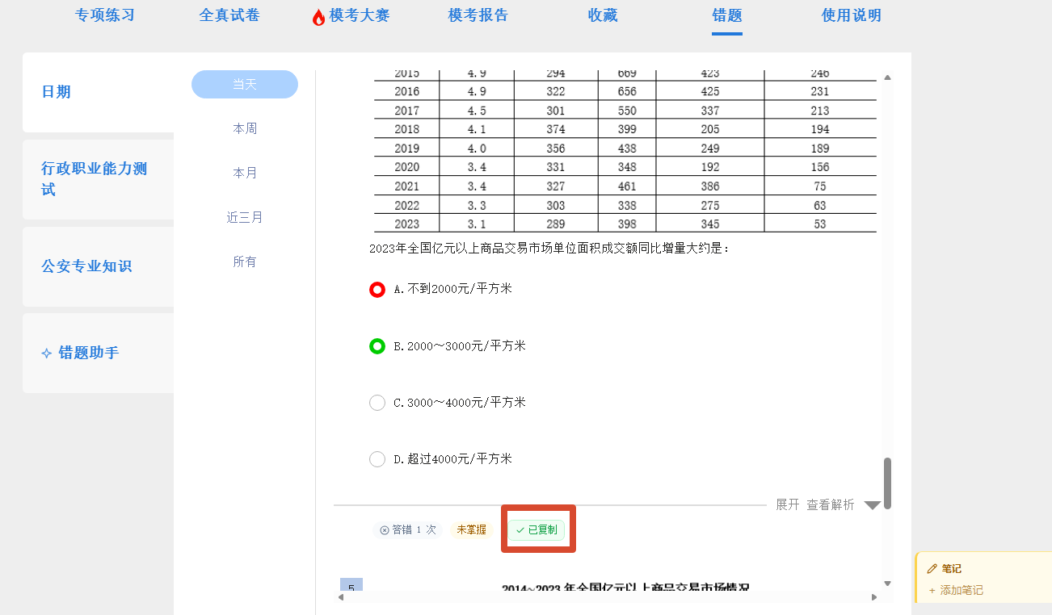This screenshot has width=1052, height=615.
Task: Click the 已复制 copied button
Action: coord(537,529)
